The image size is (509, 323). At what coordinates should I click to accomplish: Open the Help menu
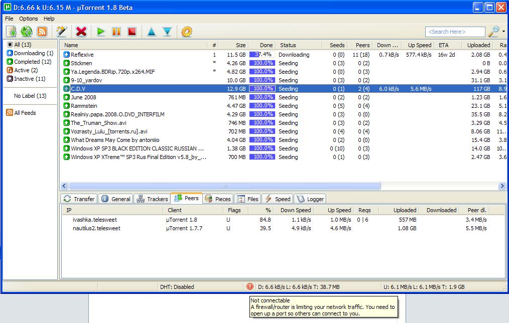point(49,19)
